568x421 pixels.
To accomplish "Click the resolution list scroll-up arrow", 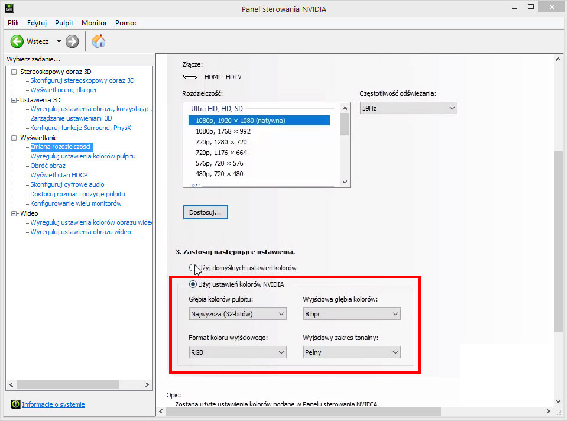I will 345,108.
